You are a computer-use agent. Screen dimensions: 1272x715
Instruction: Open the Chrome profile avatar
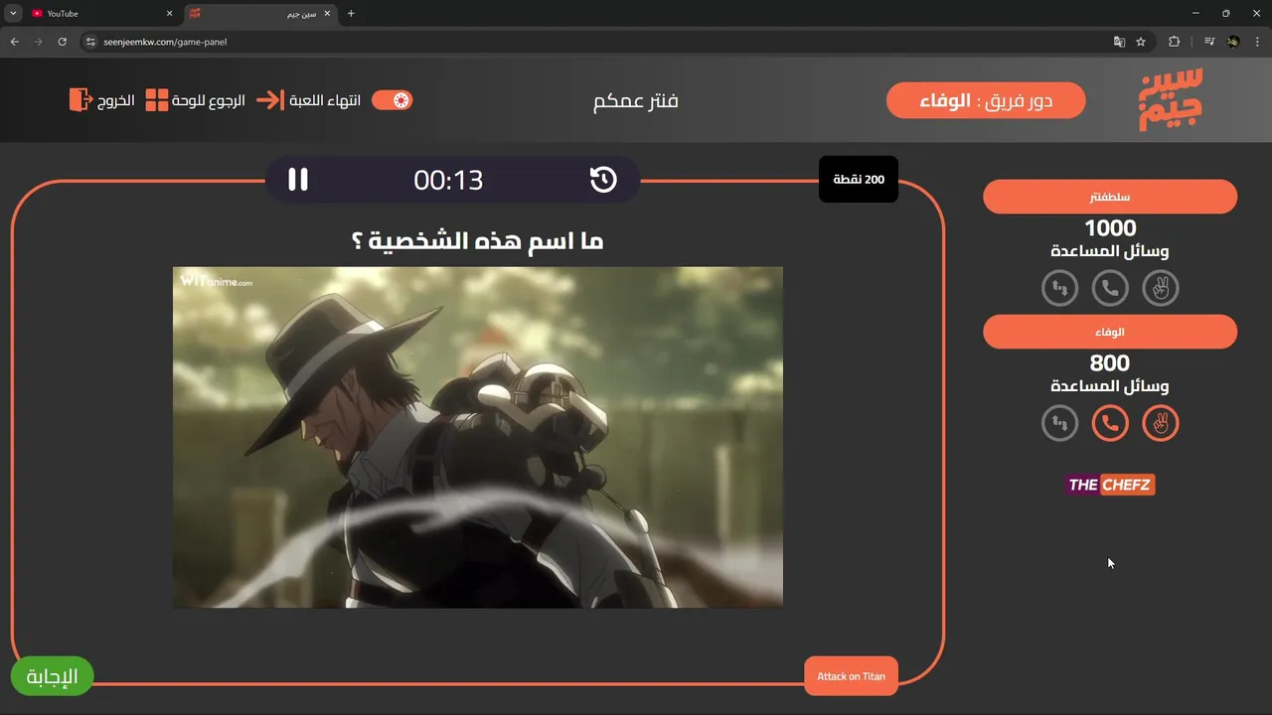pos(1233,42)
